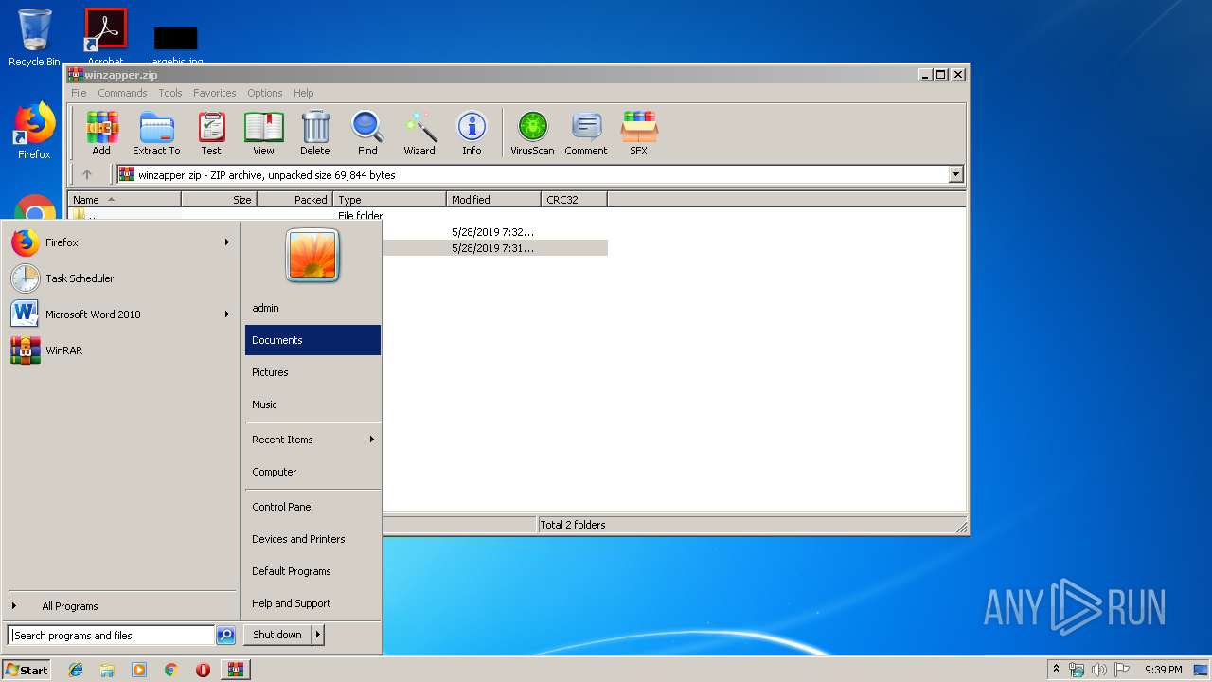Sort by the Packed column header
This screenshot has width=1212, height=682.
(294, 200)
